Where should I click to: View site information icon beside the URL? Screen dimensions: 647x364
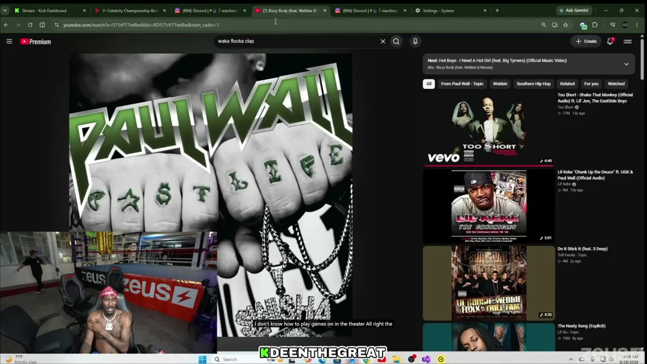57,25
